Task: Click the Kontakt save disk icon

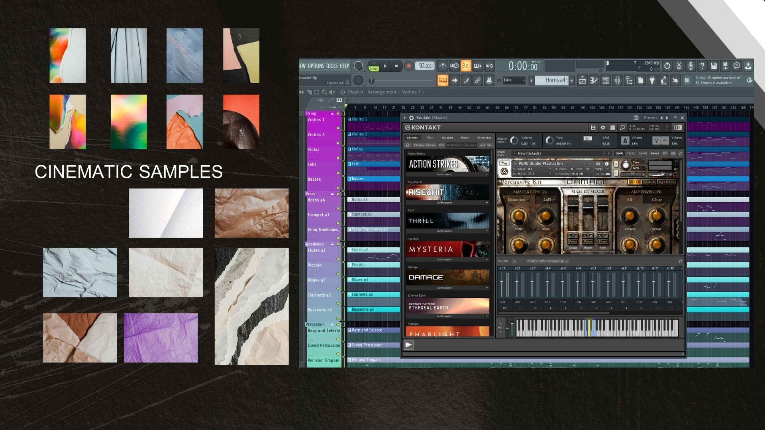Action: (x=593, y=128)
